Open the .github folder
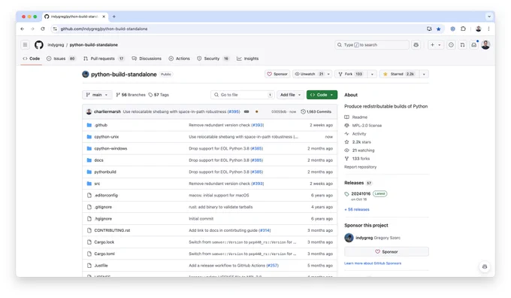This screenshot has height=298, width=511. [101, 125]
